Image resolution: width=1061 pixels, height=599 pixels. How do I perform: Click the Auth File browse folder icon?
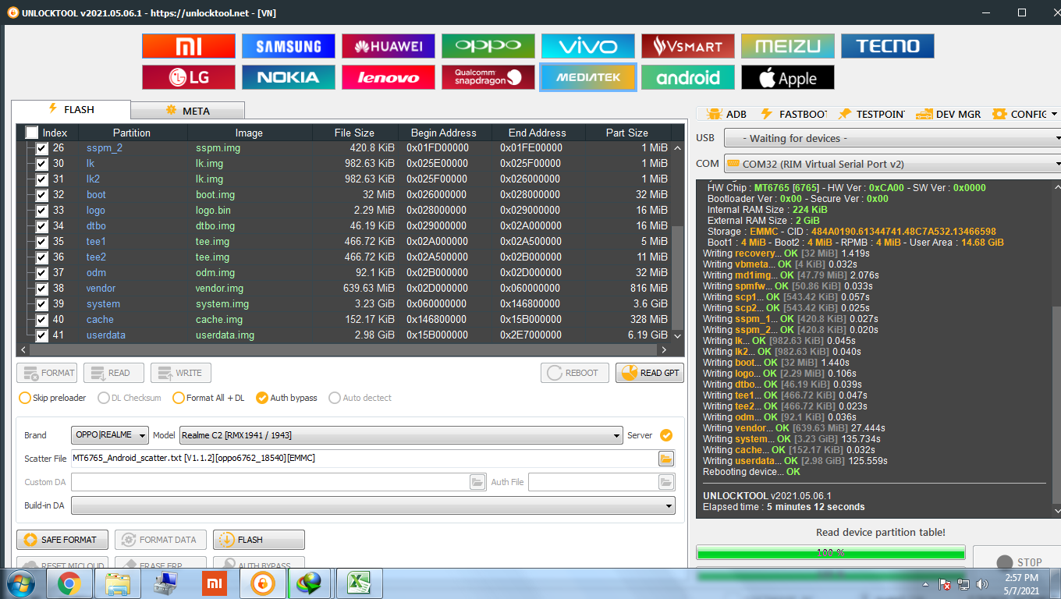(x=666, y=482)
